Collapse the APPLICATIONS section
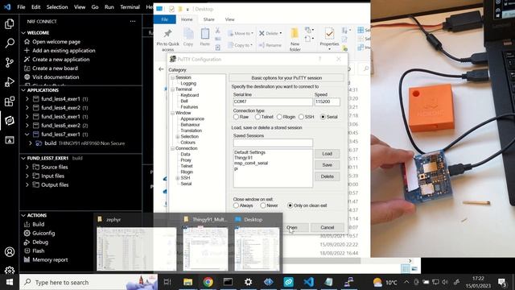Viewport: 515px width, 290px height. click(x=23, y=90)
